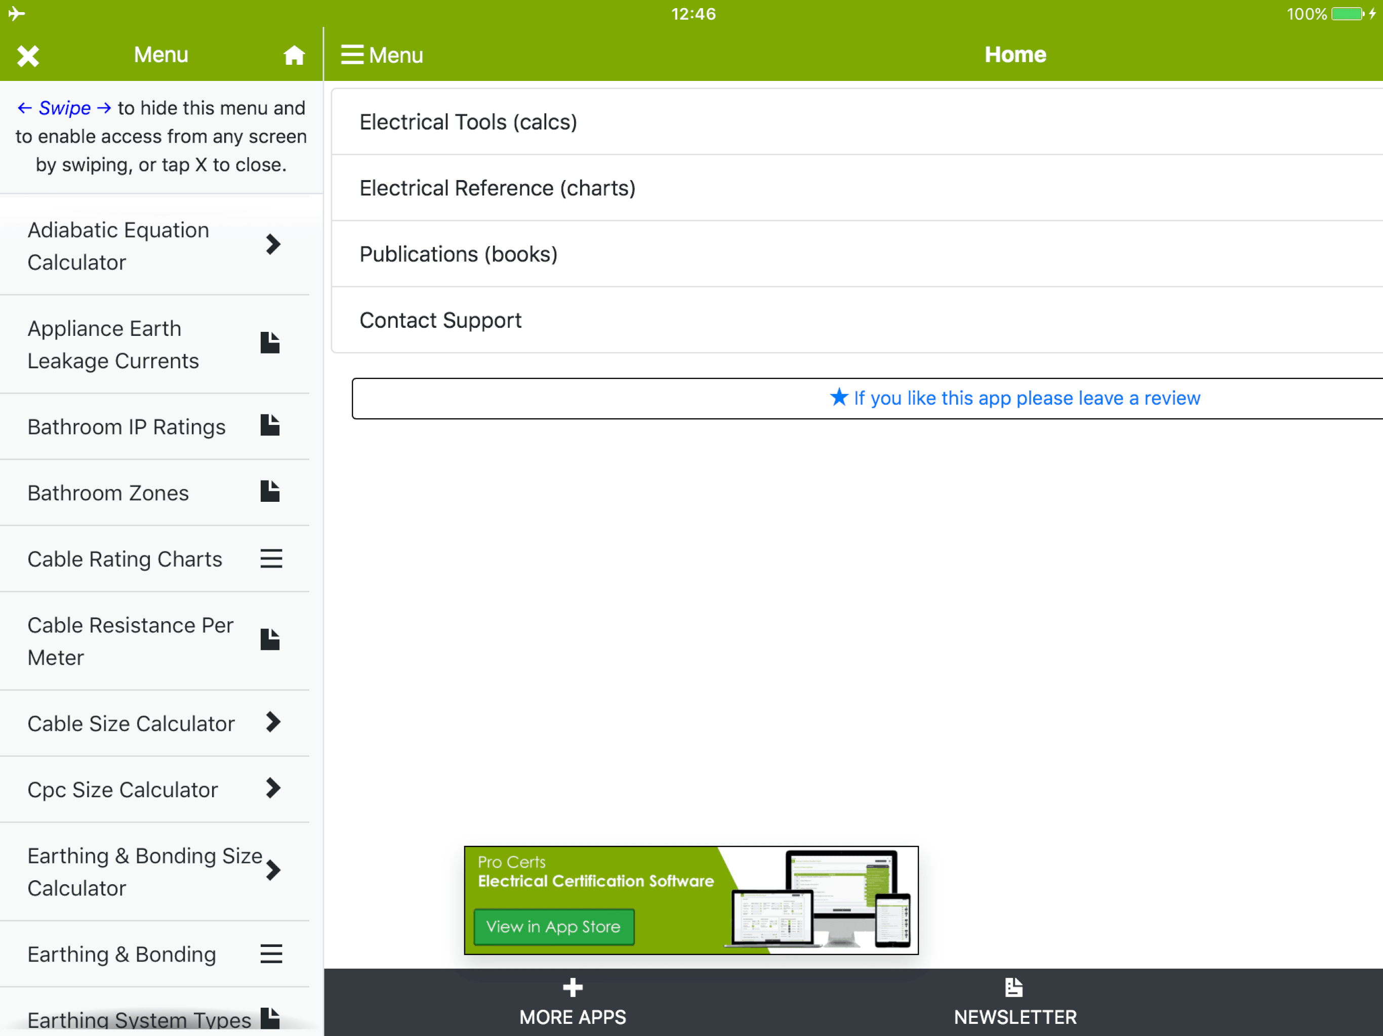Screen dimensions: 1383x1036
Task: Open Publications (books) entry
Action: point(458,254)
